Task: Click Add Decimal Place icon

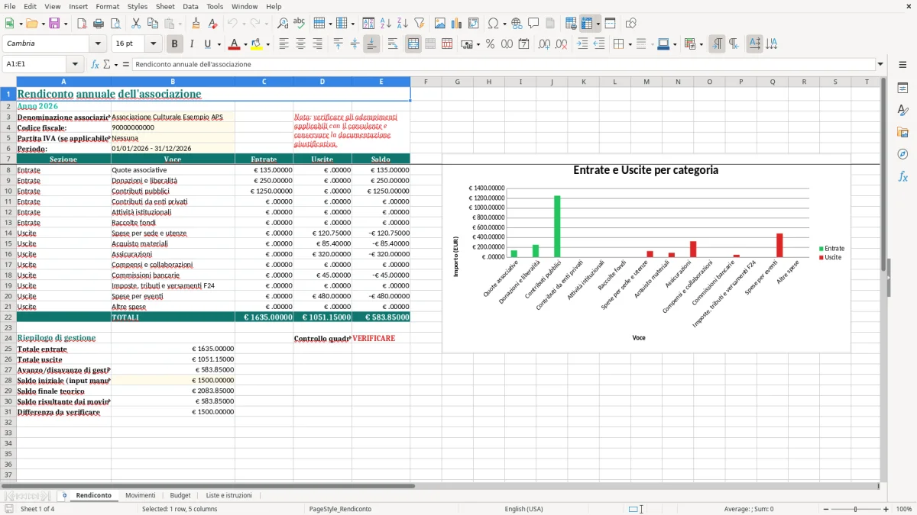Action: coord(544,44)
